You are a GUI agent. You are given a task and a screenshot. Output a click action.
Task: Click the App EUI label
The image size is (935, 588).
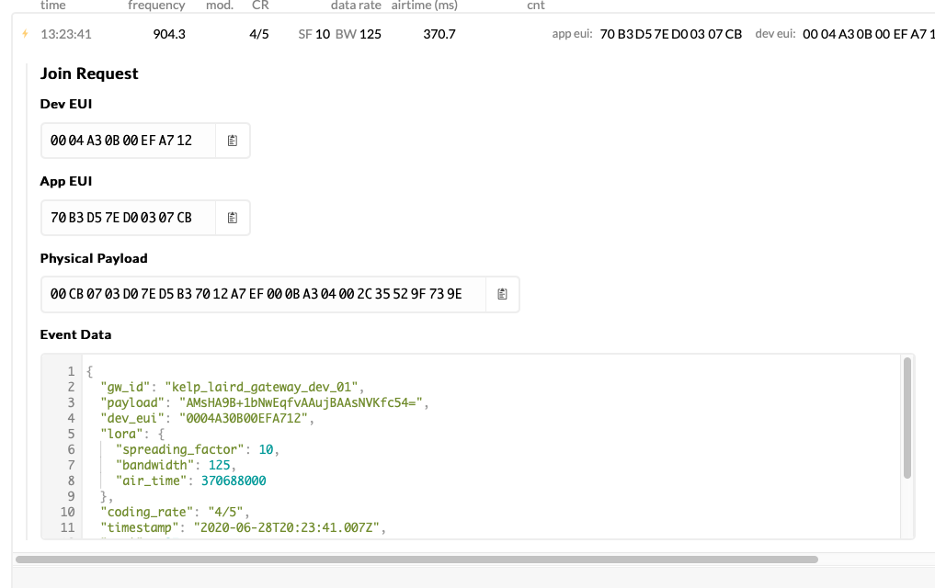(x=66, y=181)
